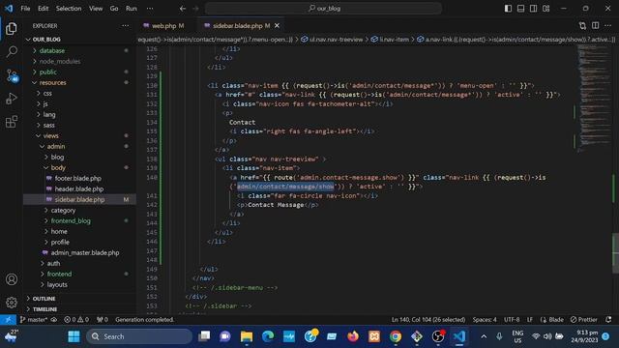The height and width of the screenshot is (348, 619).
Task: Open the Run menu
Action: click(132, 9)
